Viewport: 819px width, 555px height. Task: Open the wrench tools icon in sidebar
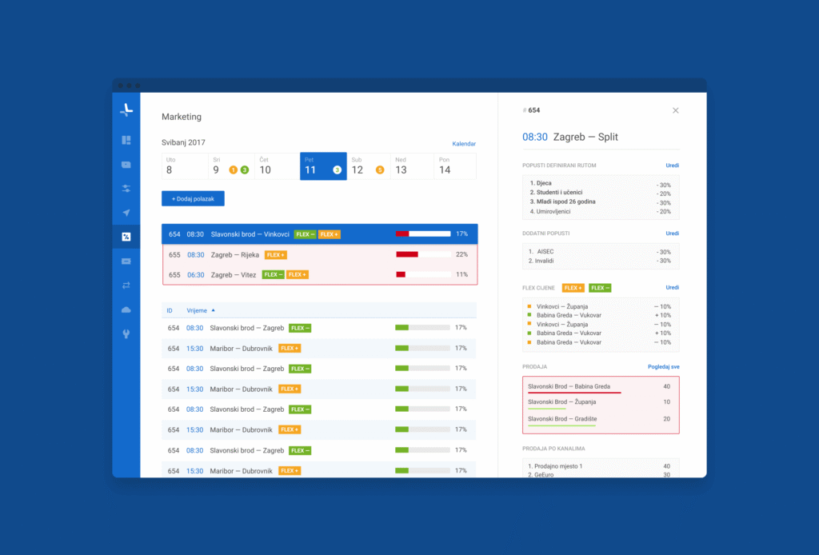(x=126, y=333)
